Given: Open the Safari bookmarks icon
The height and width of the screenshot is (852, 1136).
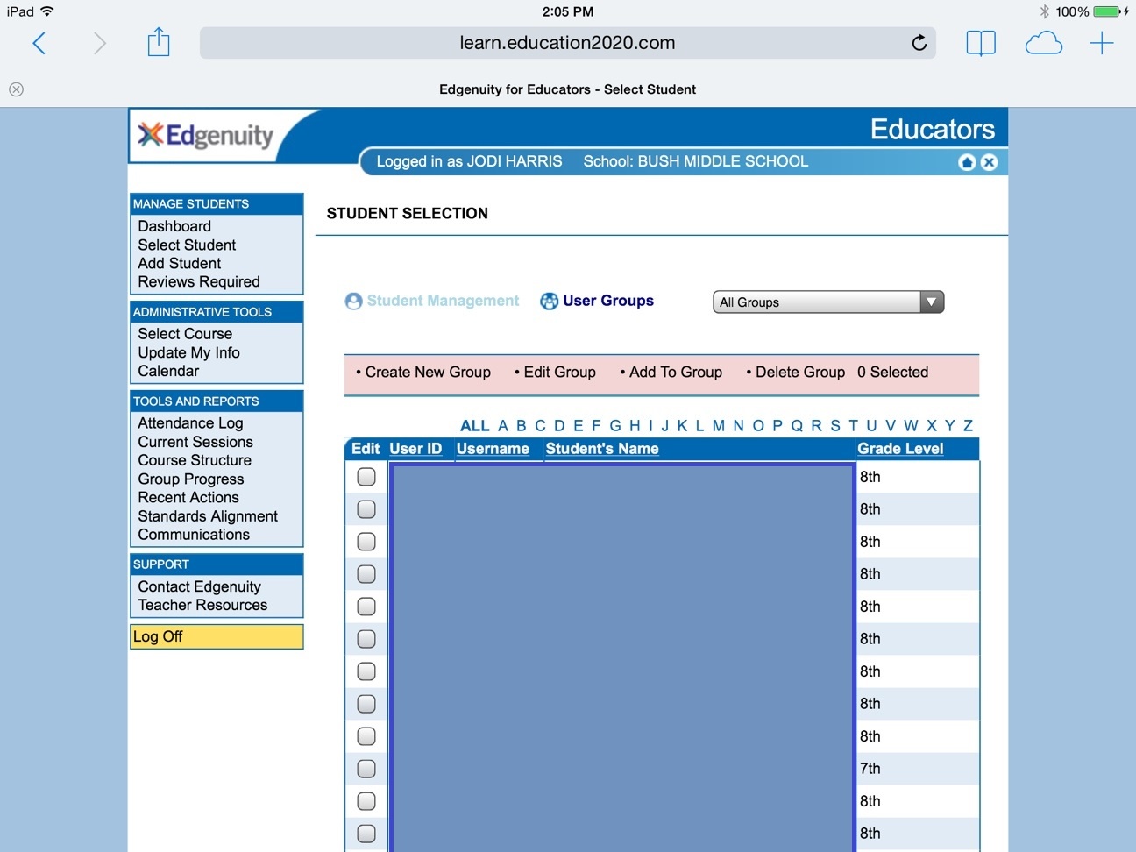Looking at the screenshot, I should point(981,42).
